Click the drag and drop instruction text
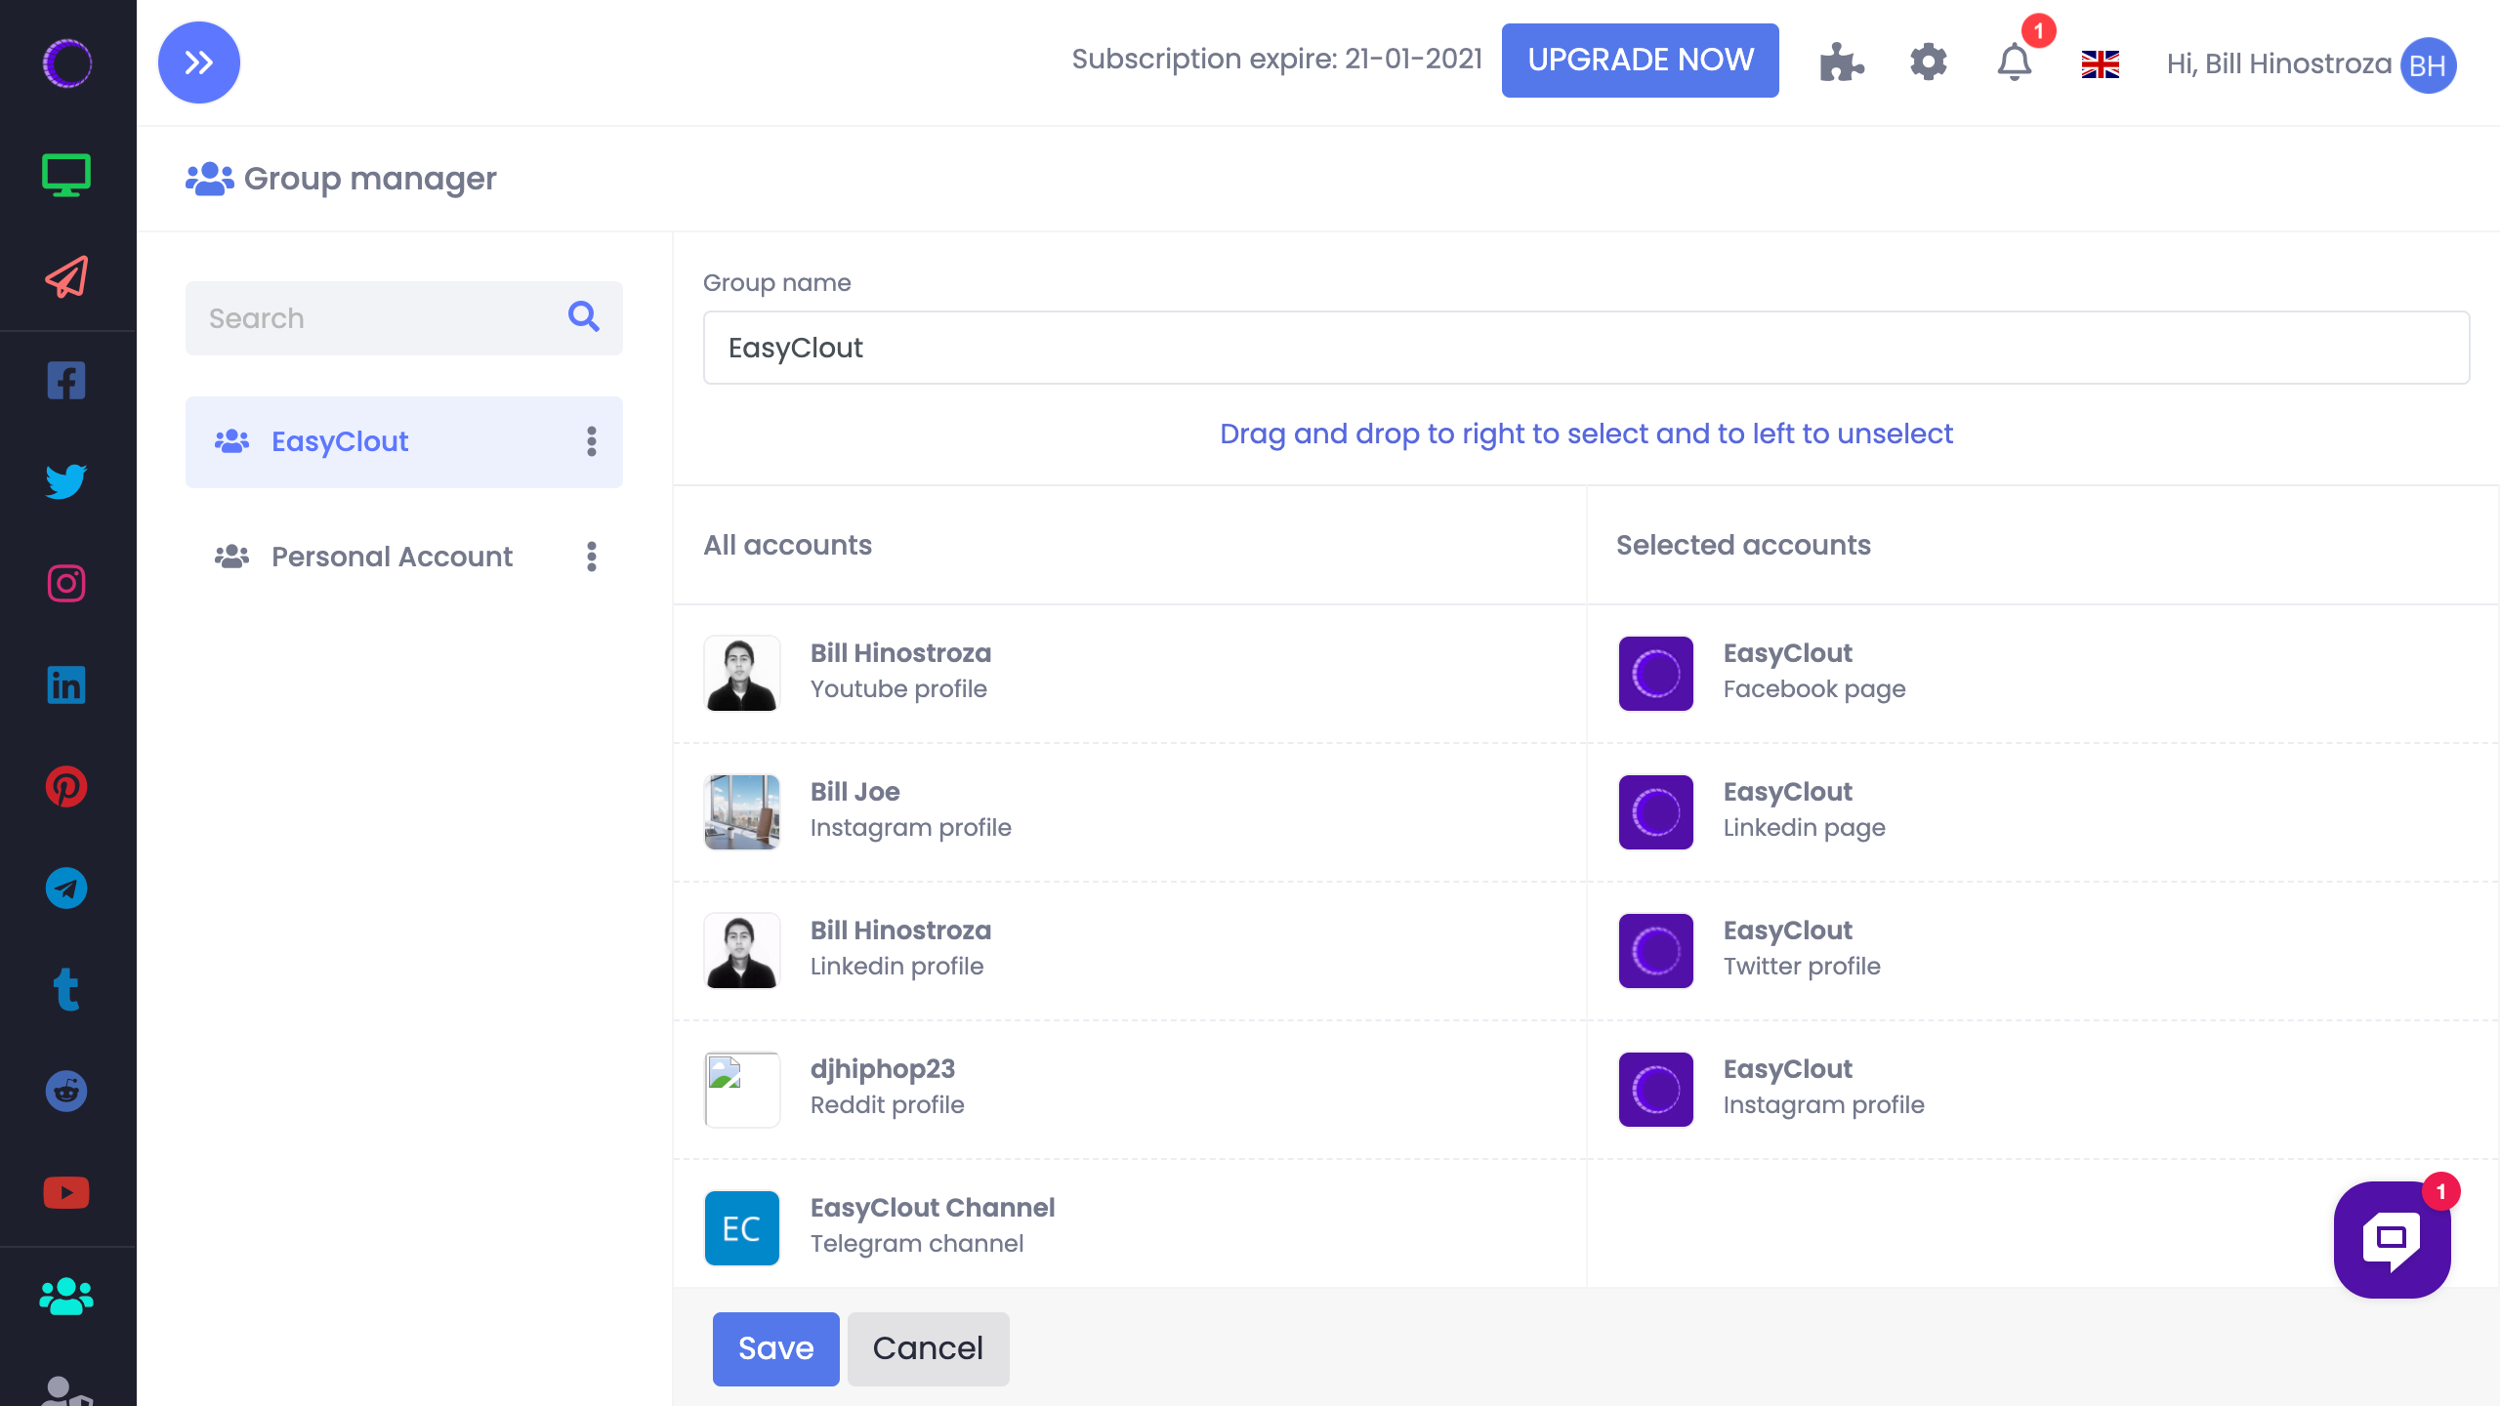The height and width of the screenshot is (1406, 2500). [1587, 434]
